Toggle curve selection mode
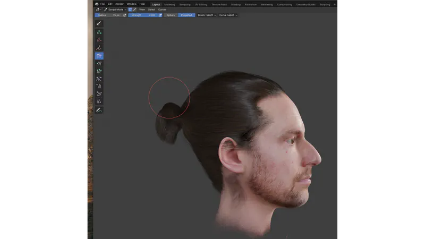 tap(135, 10)
